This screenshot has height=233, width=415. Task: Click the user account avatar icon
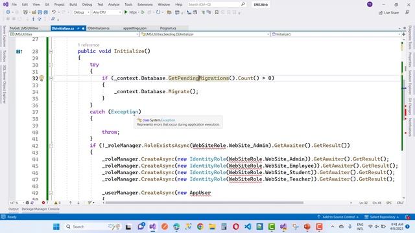370,5
